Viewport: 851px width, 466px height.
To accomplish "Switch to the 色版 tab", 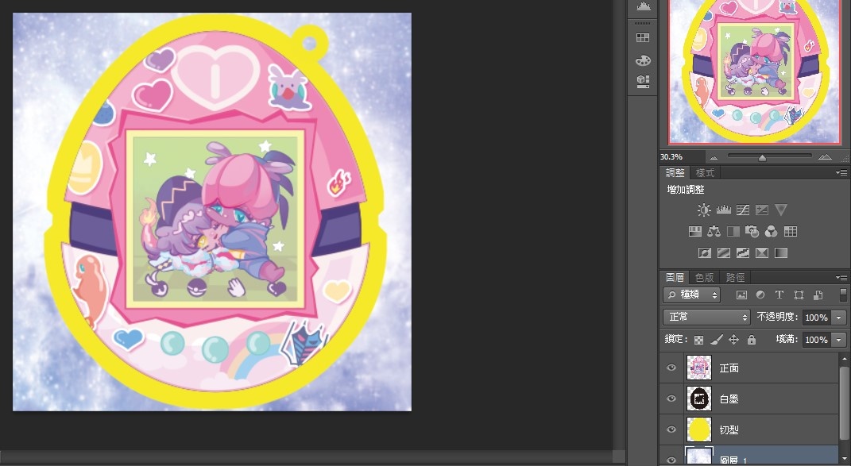I will [x=705, y=277].
